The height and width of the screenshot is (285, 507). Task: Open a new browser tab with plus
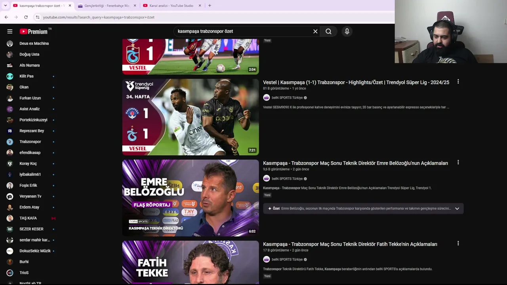coord(210,6)
